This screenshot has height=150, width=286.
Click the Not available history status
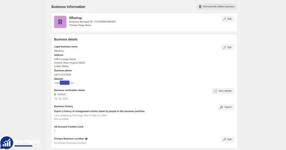point(61,119)
